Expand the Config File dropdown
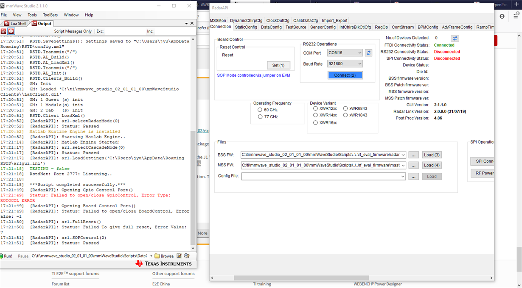522x288 pixels. coord(403,176)
